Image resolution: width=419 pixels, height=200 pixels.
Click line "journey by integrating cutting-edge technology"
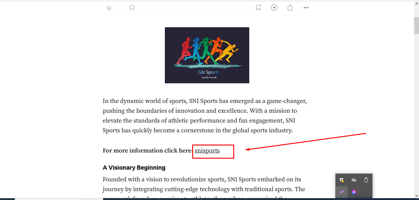[x=204, y=189]
